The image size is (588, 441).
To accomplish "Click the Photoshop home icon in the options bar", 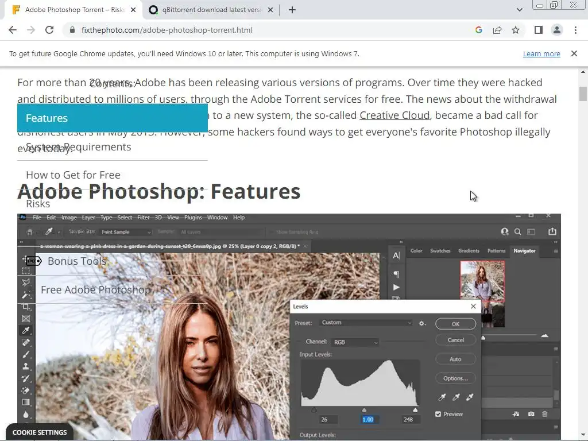I will point(30,232).
